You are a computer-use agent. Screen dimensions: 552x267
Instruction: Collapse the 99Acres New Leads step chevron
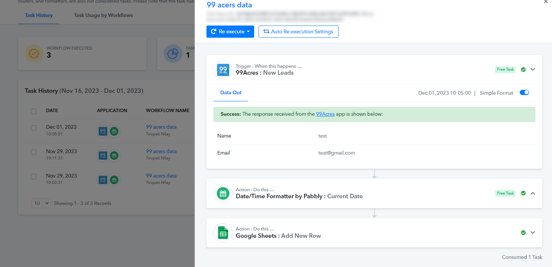(x=533, y=70)
